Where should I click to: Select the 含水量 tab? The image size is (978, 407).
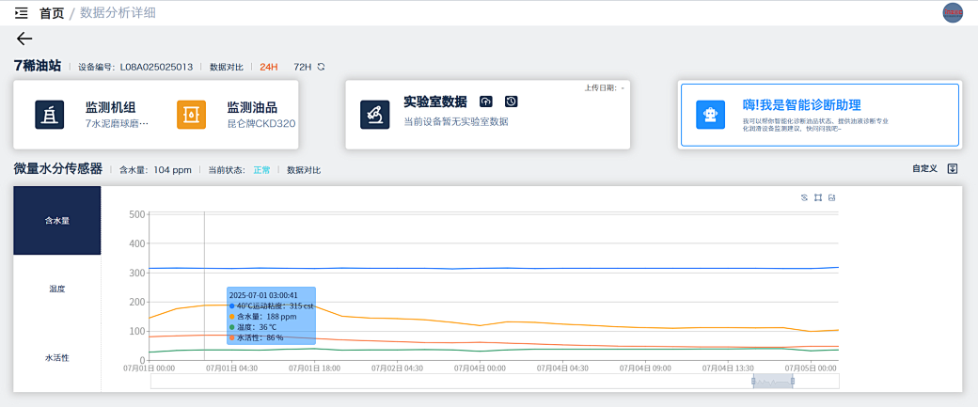coord(57,220)
